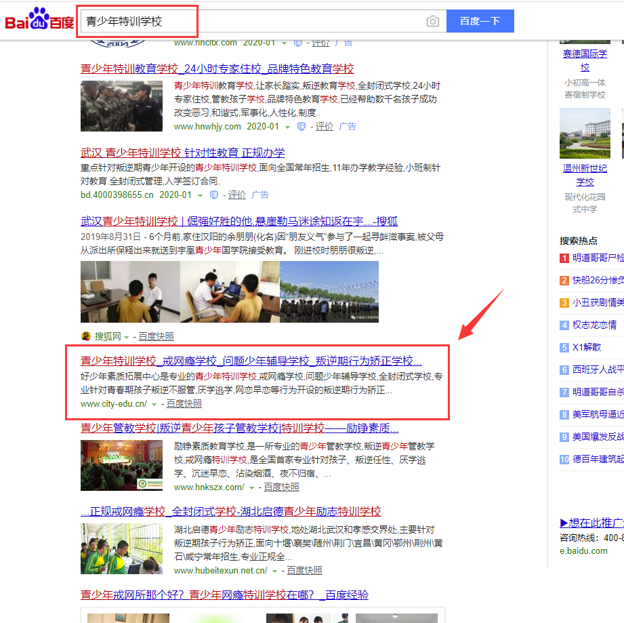Open promotion link 想在此推广
Screen dimensions: 624x623
pos(591,523)
